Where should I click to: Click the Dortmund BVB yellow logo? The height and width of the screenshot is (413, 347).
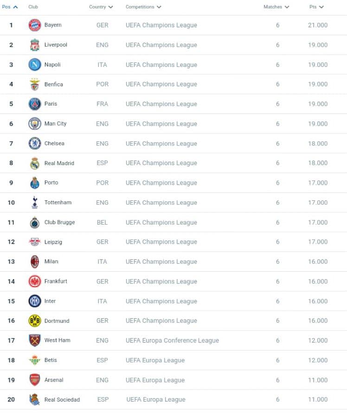pyautogui.click(x=34, y=320)
